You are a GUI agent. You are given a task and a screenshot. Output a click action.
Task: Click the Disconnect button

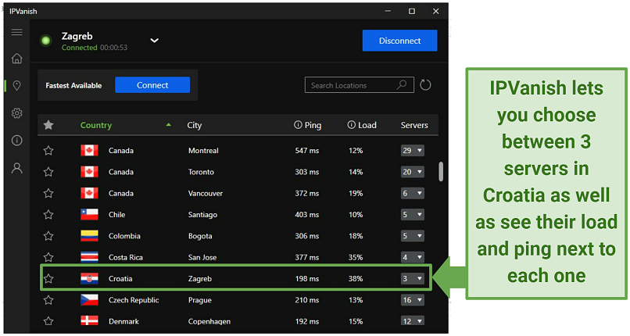[x=399, y=41]
